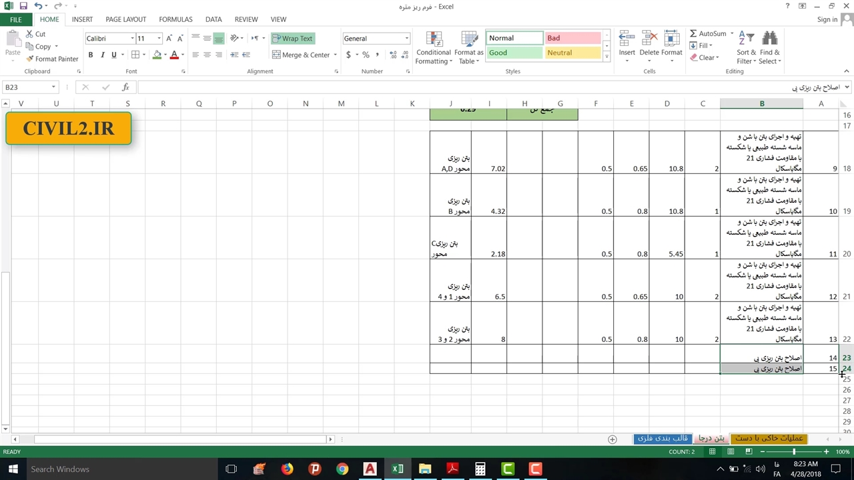Click the Format as Table icon
Image resolution: width=854 pixels, height=480 pixels.
click(x=469, y=39)
